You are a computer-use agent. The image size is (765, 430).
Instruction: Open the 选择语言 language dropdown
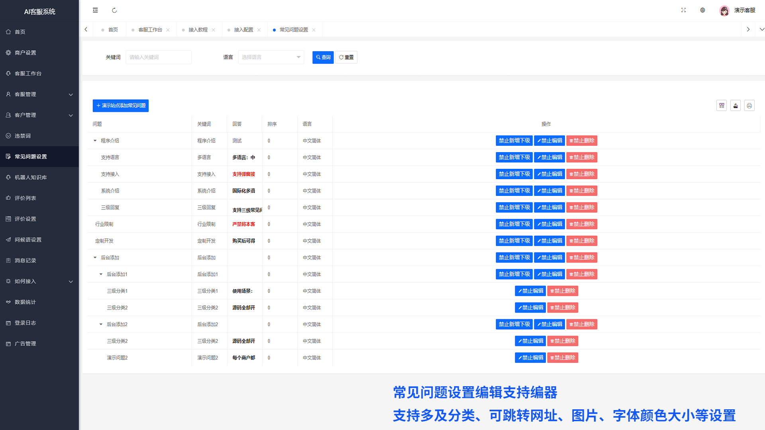271,57
